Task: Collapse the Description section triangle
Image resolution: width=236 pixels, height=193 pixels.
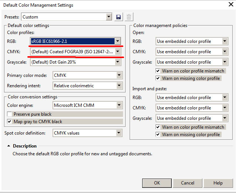Action: 9,146
